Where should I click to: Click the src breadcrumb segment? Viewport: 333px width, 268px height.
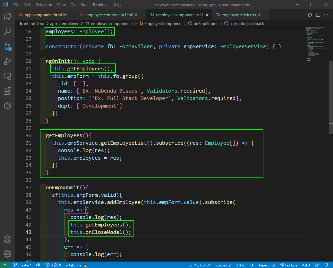(43, 23)
